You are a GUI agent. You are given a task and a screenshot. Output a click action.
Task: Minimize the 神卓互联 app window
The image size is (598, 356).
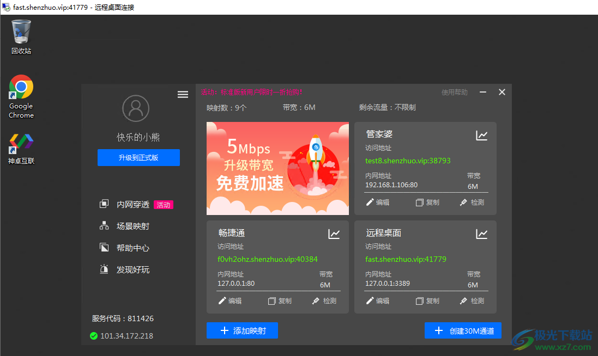[x=483, y=92]
